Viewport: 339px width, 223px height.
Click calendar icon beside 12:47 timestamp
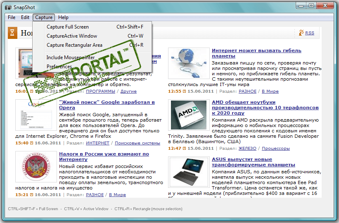pyautogui.click(x=184, y=149)
